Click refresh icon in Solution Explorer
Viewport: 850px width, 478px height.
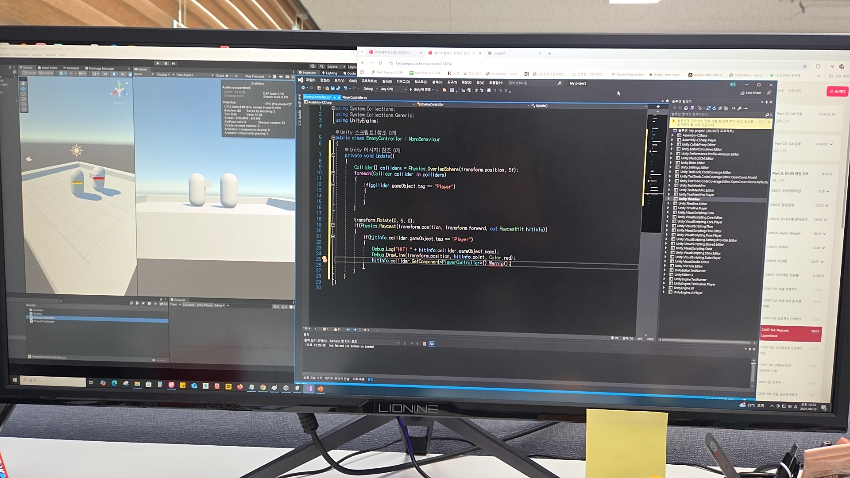(714, 108)
